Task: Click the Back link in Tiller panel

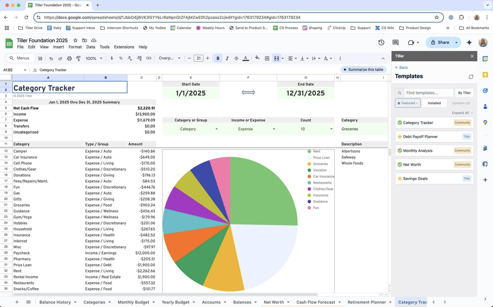Action: click(401, 67)
